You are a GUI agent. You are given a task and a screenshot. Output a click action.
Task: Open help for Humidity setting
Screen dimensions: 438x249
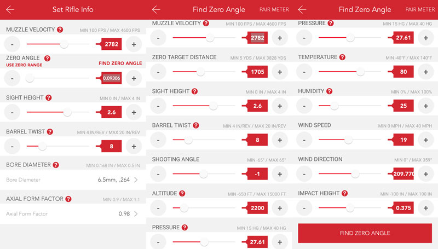pyautogui.click(x=330, y=91)
